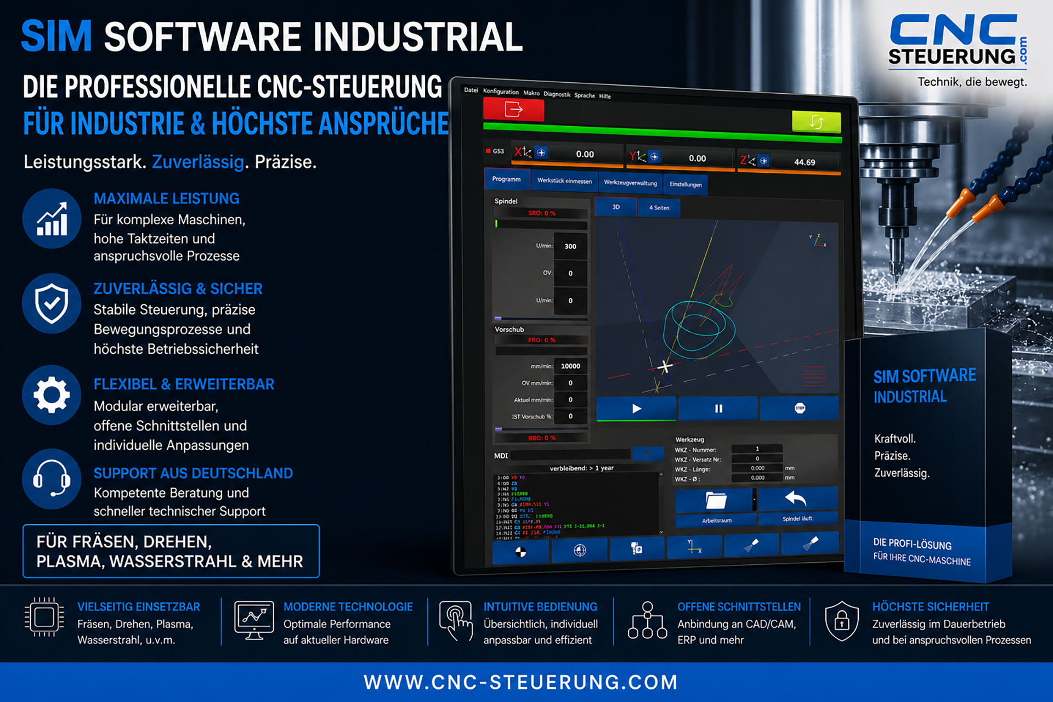
Task: Click the XYZ orientation gizmo in 3D view
Action: point(817,240)
